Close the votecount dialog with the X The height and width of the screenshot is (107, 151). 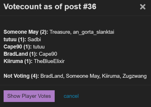click(x=143, y=7)
